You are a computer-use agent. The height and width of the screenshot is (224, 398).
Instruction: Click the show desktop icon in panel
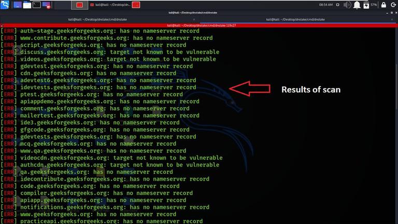click(17, 5)
